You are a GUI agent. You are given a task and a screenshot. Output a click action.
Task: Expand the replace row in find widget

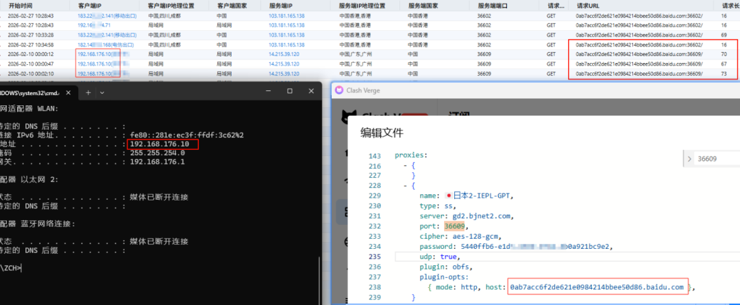689,159
